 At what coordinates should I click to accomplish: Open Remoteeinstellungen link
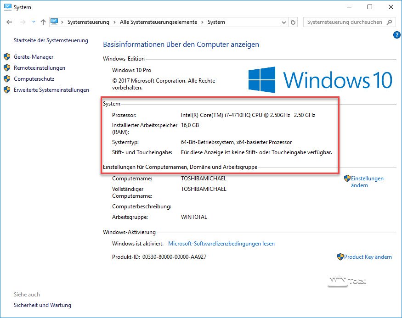(40, 68)
